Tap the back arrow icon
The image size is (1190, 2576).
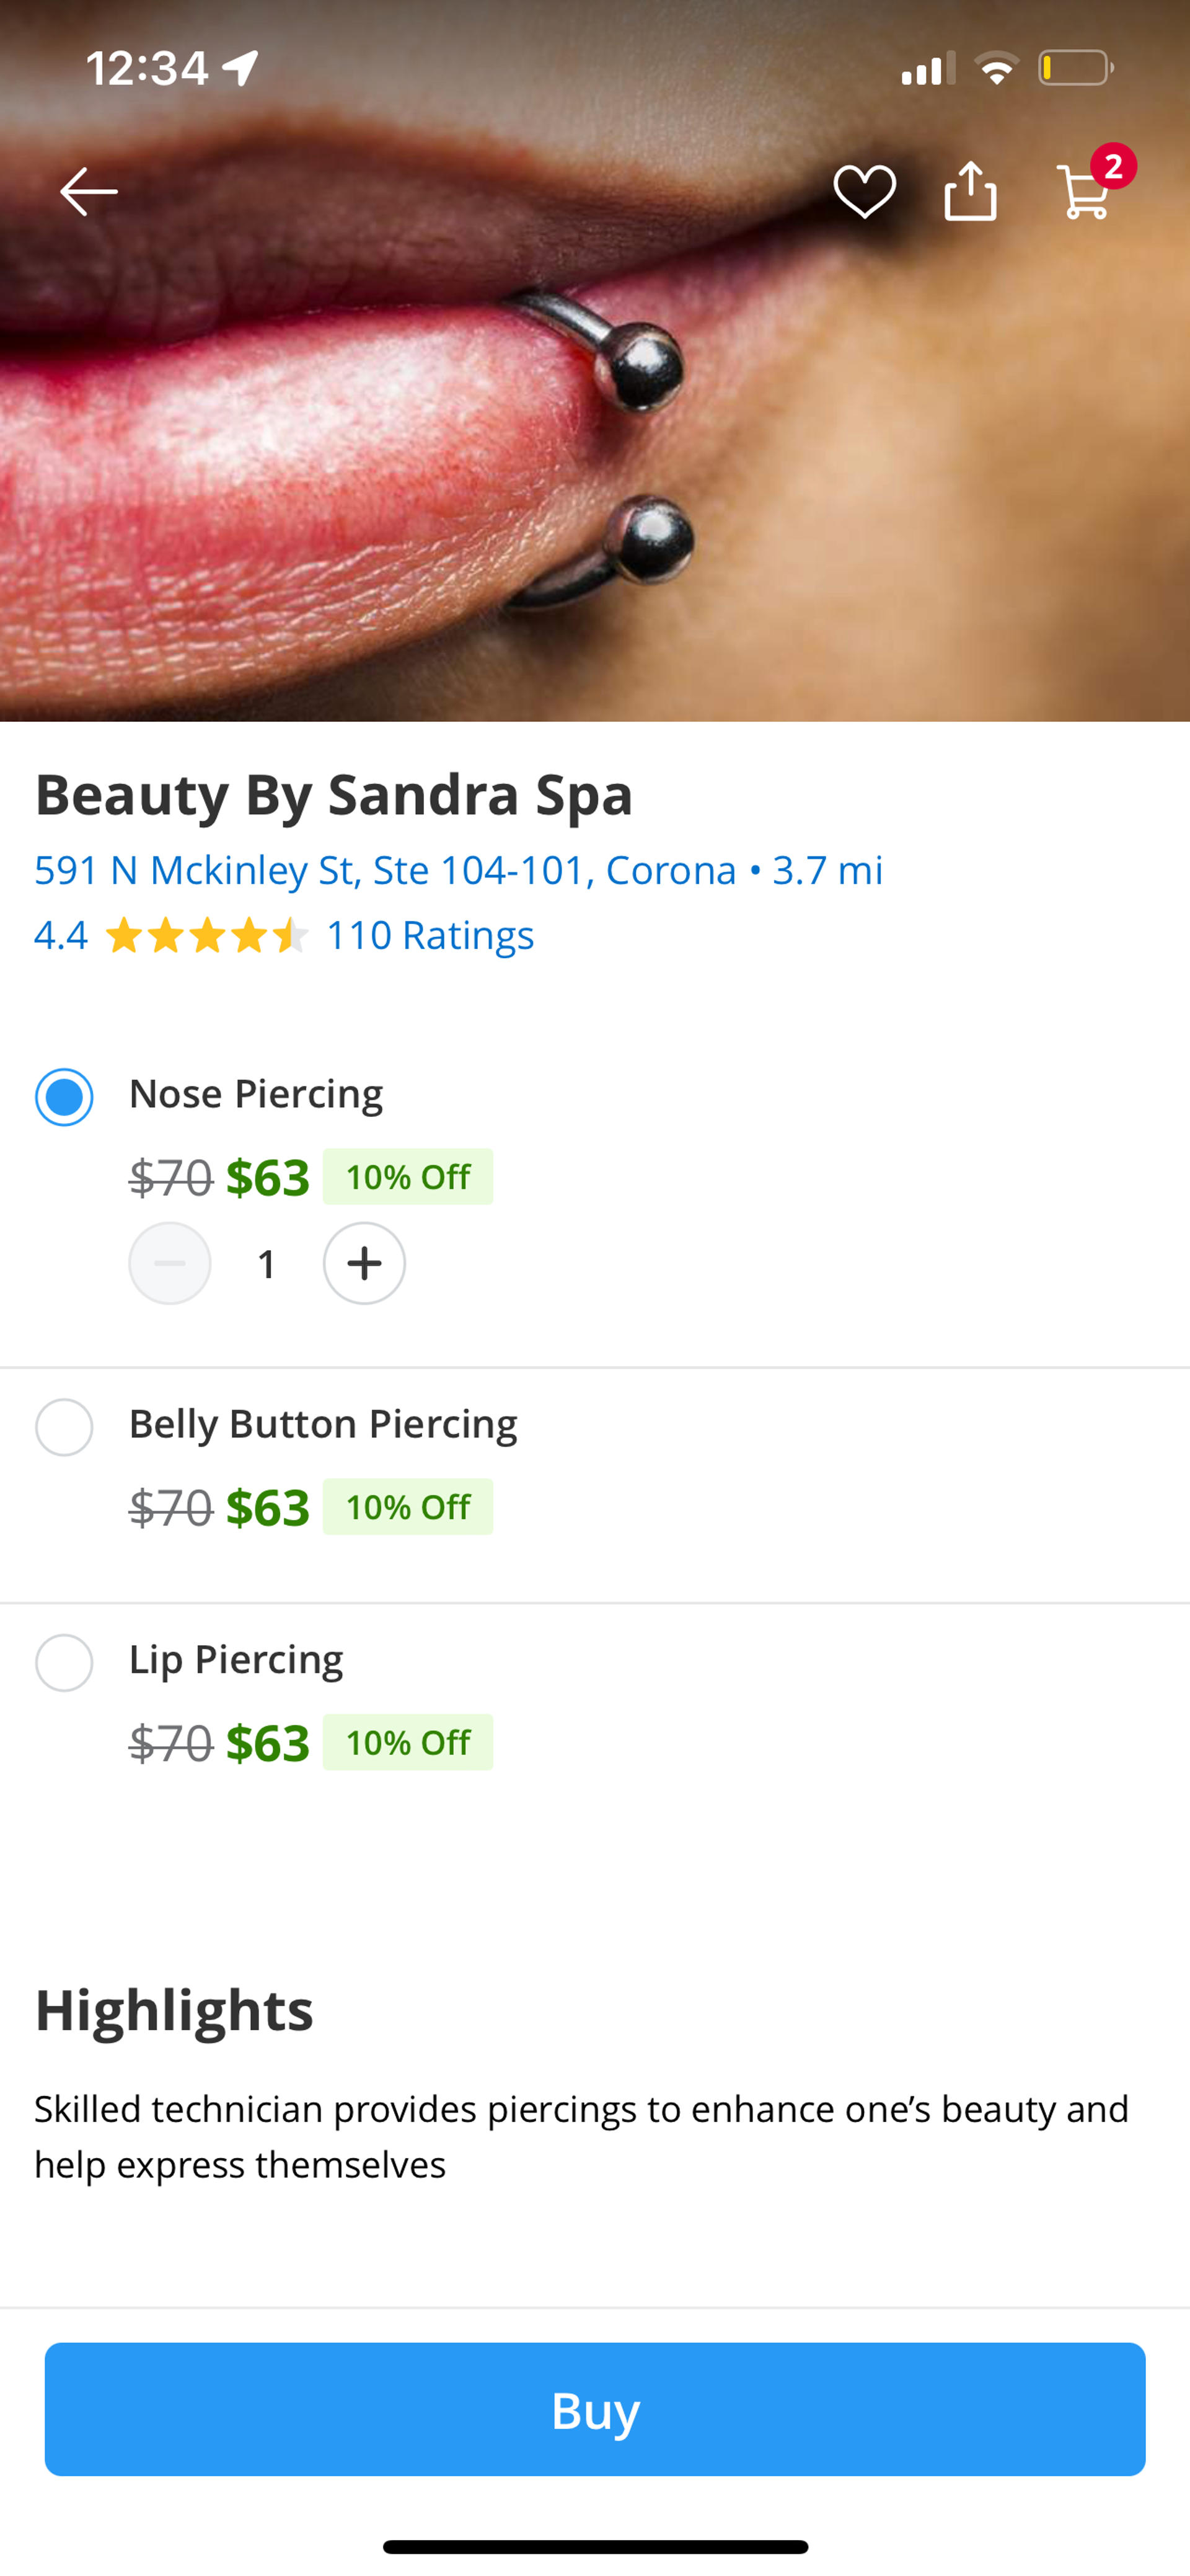(x=88, y=191)
